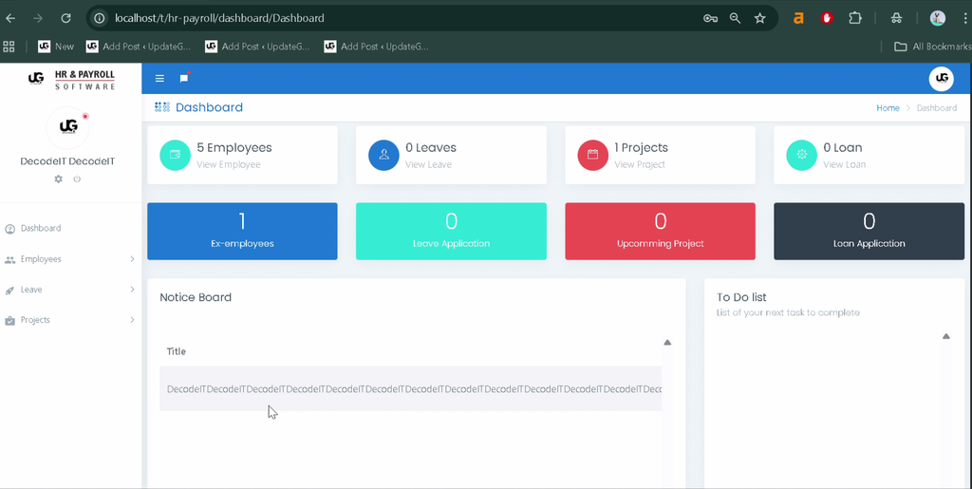Expand the Employees sidebar chevron
This screenshot has height=489, width=972.
(x=132, y=259)
